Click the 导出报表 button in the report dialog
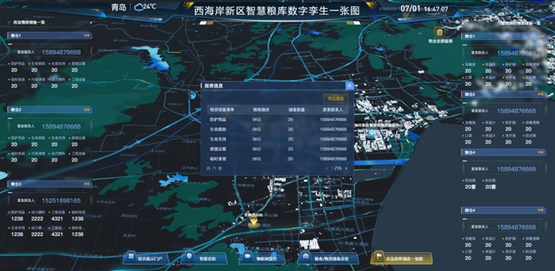The image size is (555, 271). (x=336, y=98)
